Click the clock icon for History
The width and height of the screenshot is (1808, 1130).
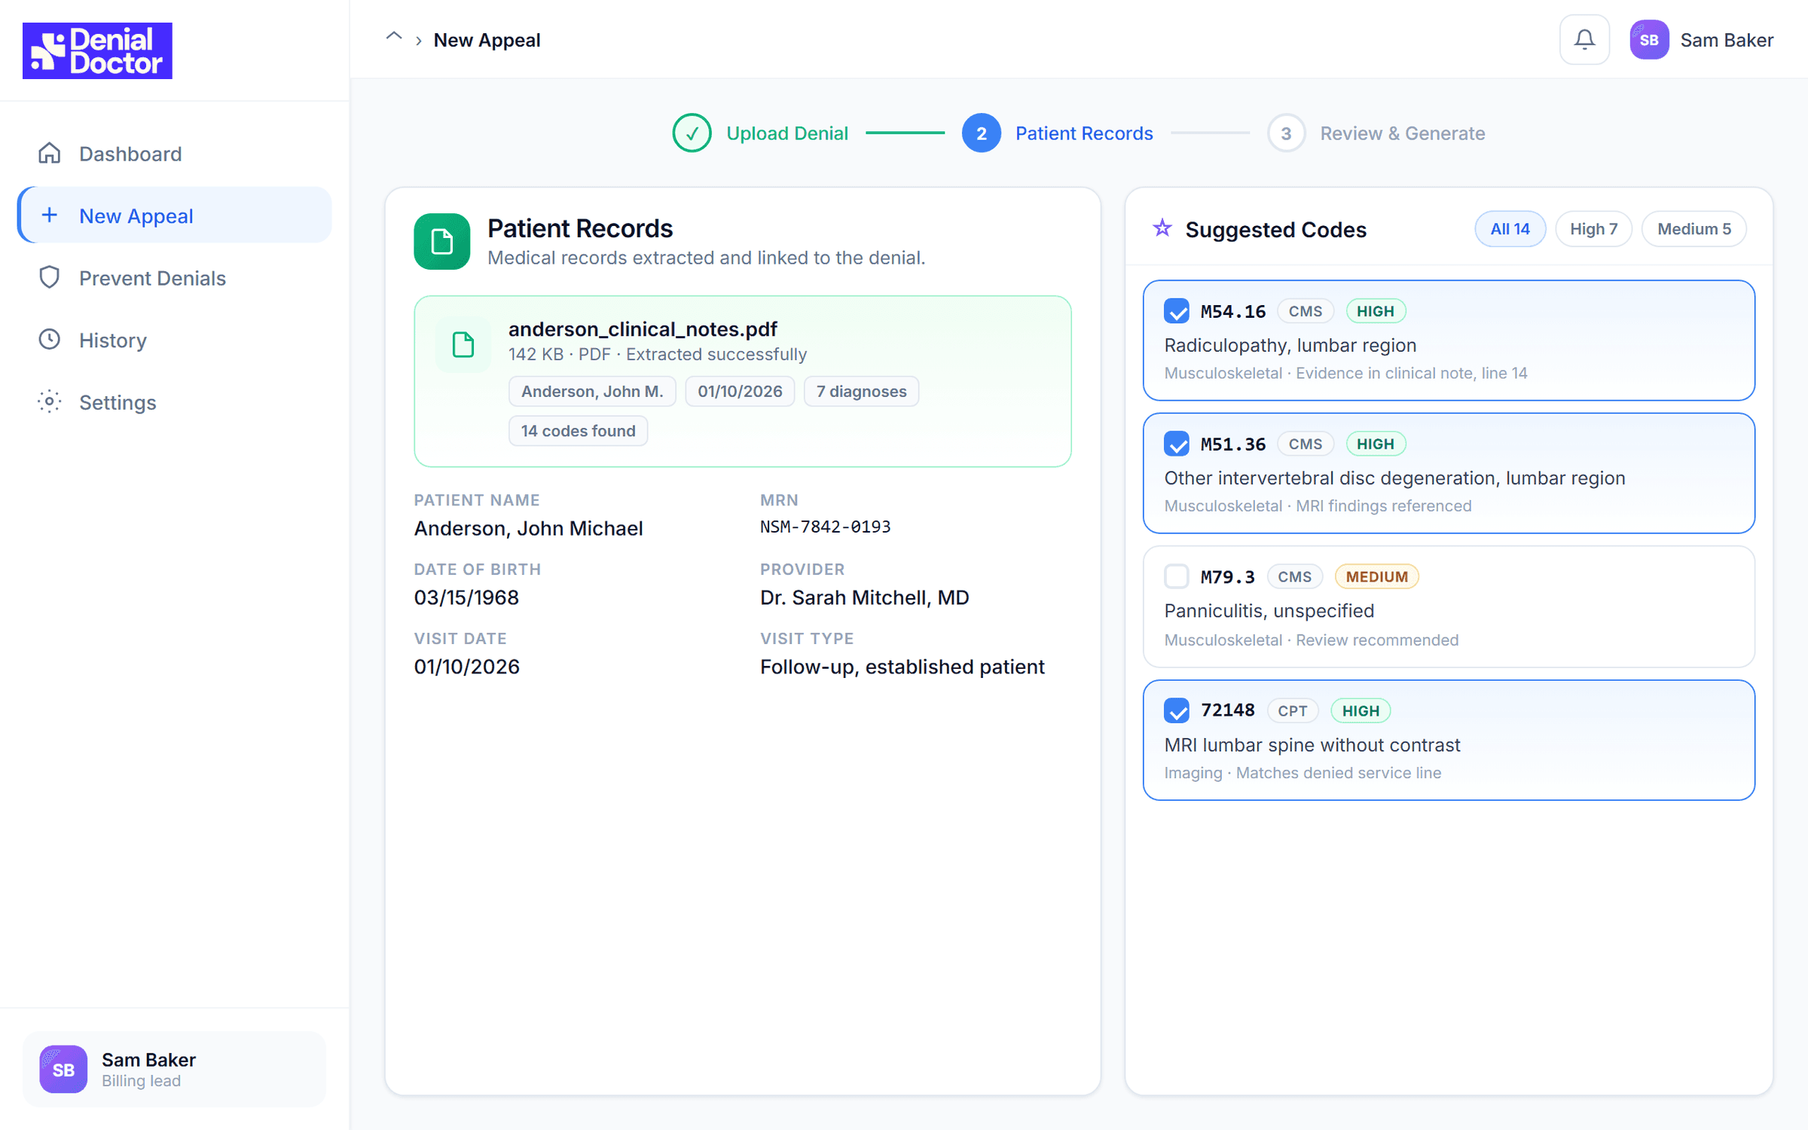click(50, 340)
